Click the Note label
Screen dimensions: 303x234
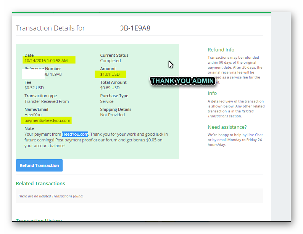(29, 128)
